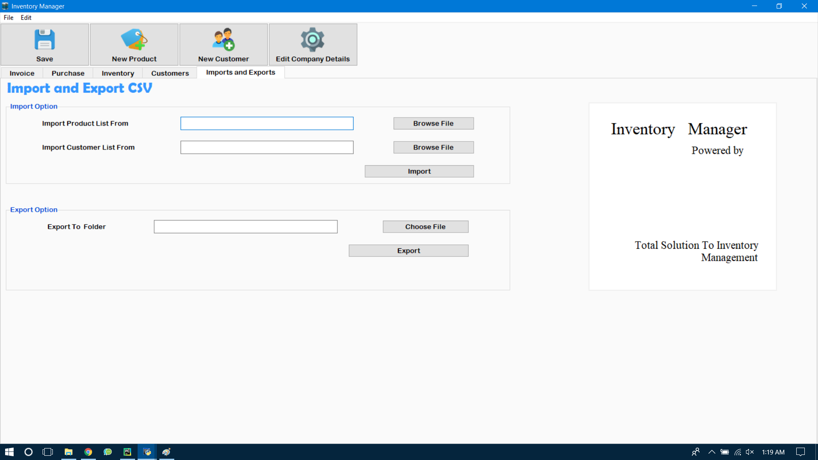Open File Explorer in the taskbar
Viewport: 818px width, 460px height.
pyautogui.click(x=68, y=452)
